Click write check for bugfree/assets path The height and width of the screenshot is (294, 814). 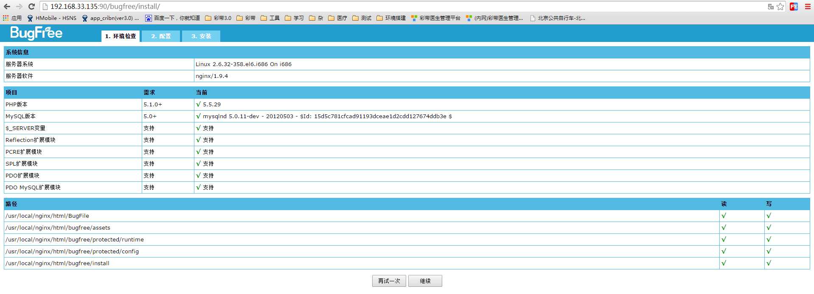point(769,227)
